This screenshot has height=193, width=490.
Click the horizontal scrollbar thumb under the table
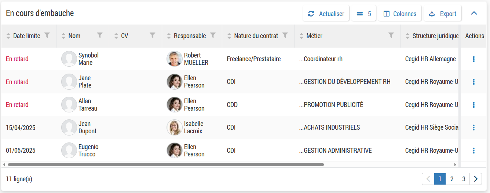166,165
